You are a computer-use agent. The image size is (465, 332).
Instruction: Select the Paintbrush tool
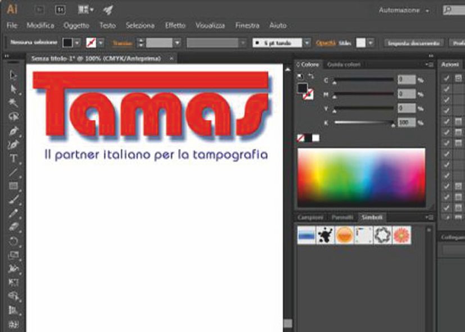pyautogui.click(x=13, y=200)
